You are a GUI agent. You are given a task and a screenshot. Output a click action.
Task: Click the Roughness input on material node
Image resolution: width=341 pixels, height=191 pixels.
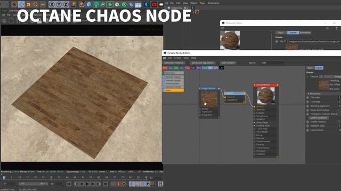(255, 116)
